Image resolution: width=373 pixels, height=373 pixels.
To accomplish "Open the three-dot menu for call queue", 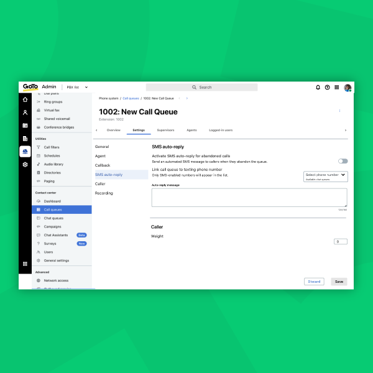I will tap(339, 111).
